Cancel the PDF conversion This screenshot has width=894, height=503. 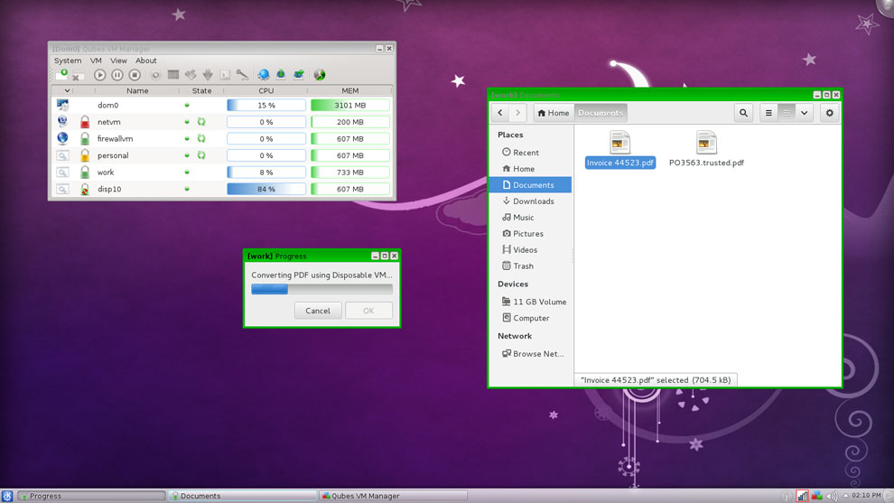pos(318,311)
